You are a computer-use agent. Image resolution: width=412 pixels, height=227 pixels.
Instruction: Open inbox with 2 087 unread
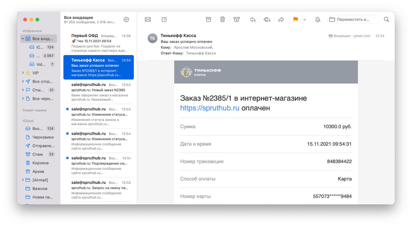42,56
